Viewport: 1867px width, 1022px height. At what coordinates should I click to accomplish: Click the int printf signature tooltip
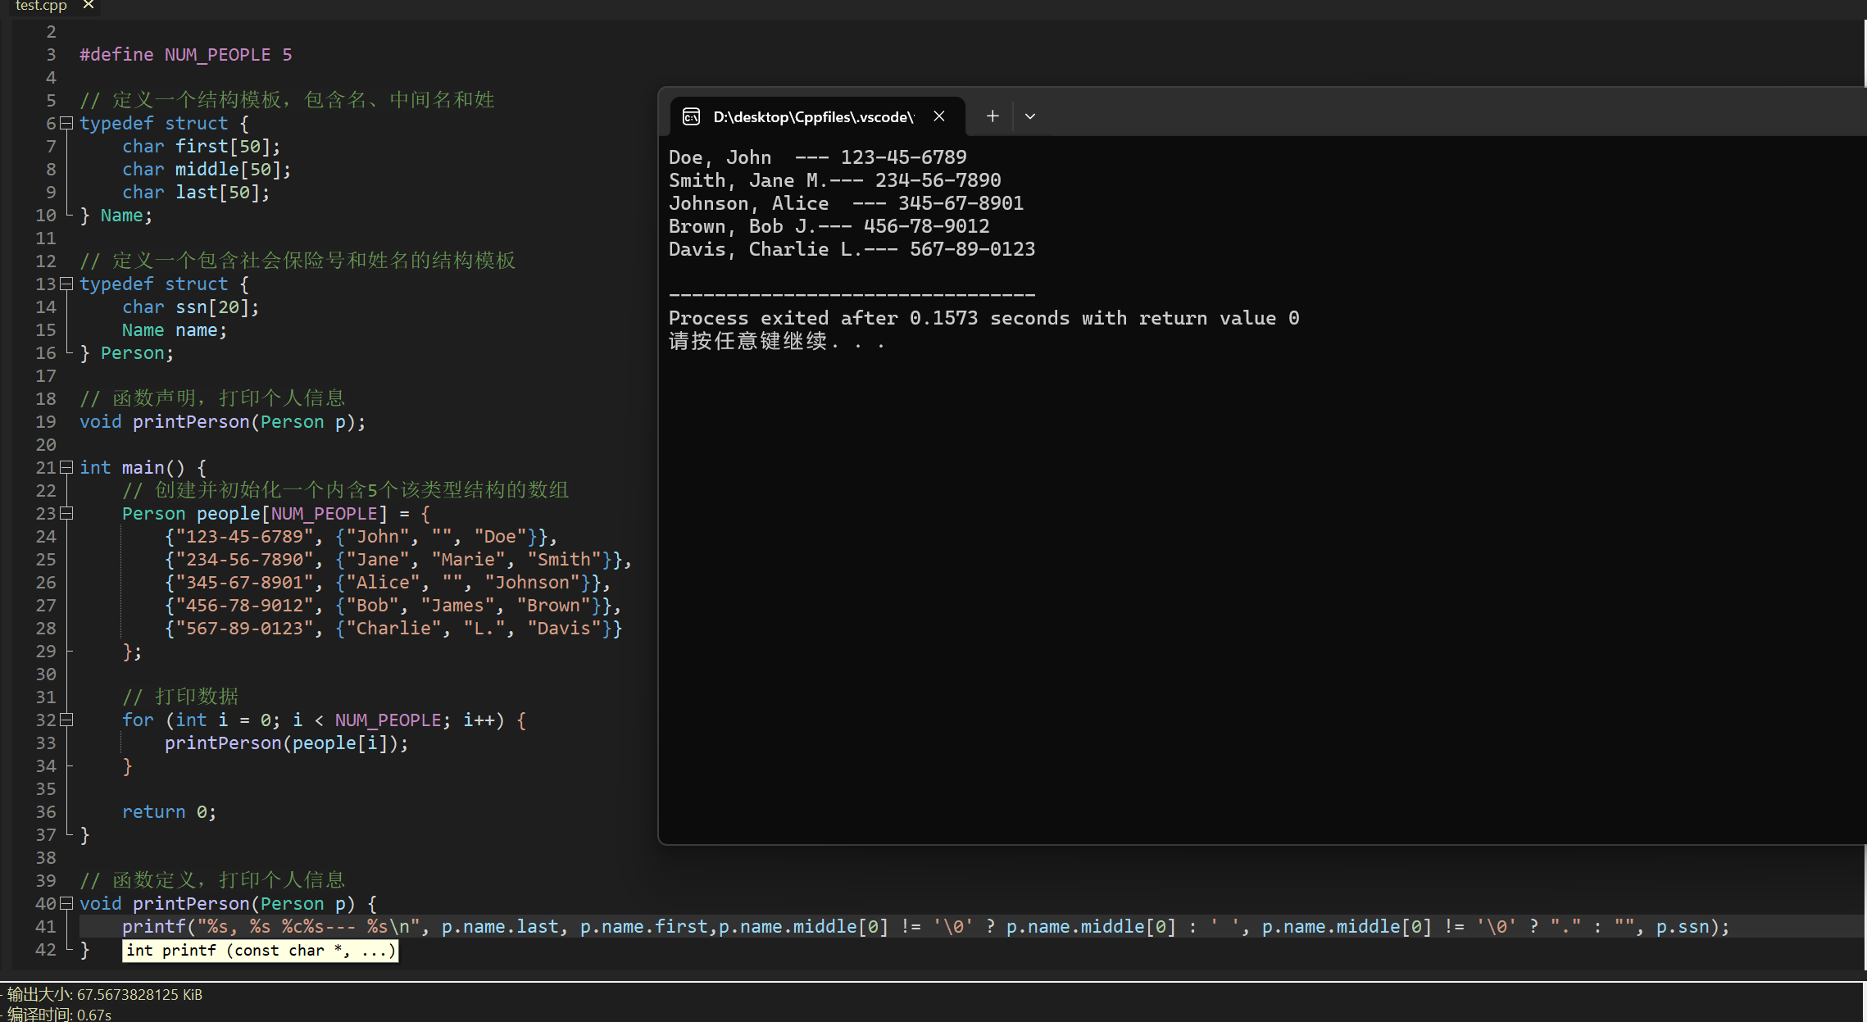261,951
